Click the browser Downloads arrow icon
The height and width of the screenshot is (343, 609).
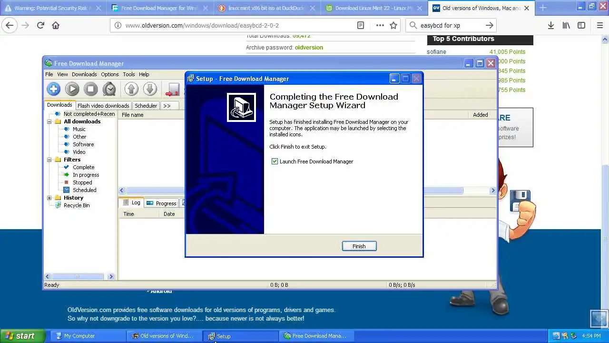pyautogui.click(x=550, y=25)
